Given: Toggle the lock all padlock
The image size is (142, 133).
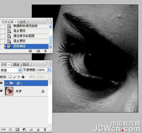Looking at the screenshot, I should tap(23, 77).
